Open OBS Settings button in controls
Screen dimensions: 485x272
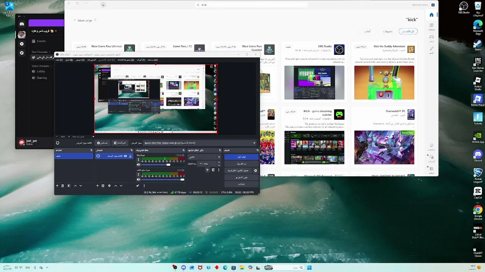241,184
